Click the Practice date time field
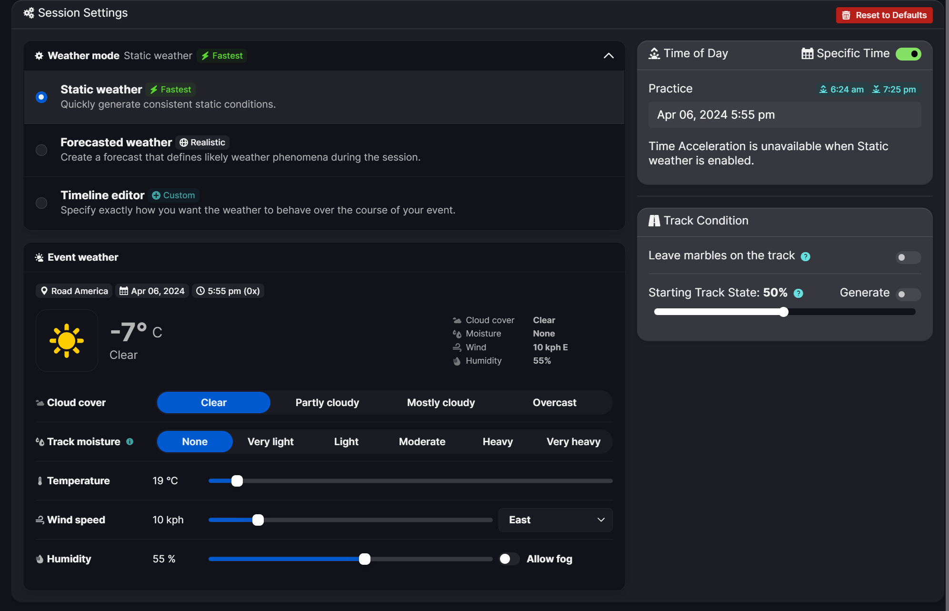Image resolution: width=949 pixels, height=611 pixels. tap(784, 115)
